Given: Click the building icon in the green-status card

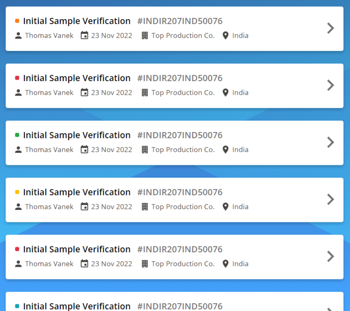Looking at the screenshot, I should tap(145, 150).
